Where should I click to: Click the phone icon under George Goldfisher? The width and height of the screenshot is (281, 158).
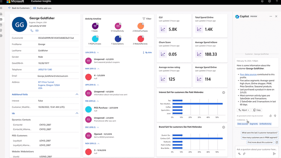[32, 30]
